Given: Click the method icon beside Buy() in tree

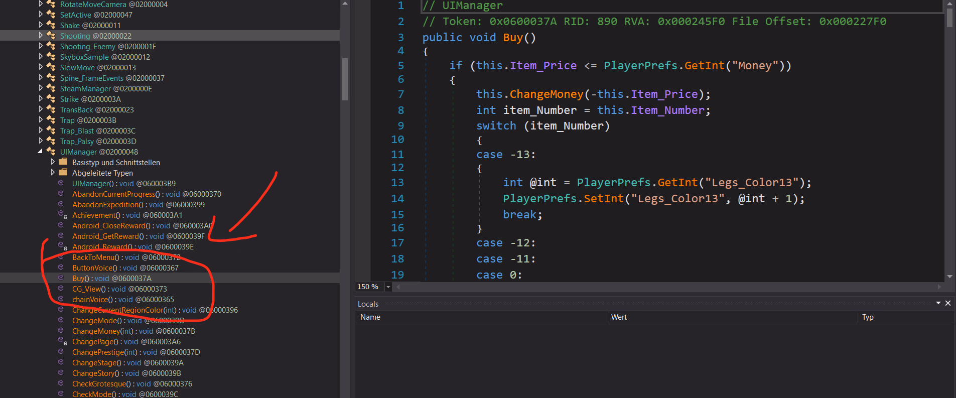Looking at the screenshot, I should [x=61, y=278].
